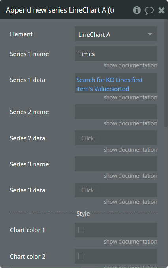Expand the Element dropdown arrow
Image resolution: width=168 pixels, height=268 pixels.
coord(150,34)
